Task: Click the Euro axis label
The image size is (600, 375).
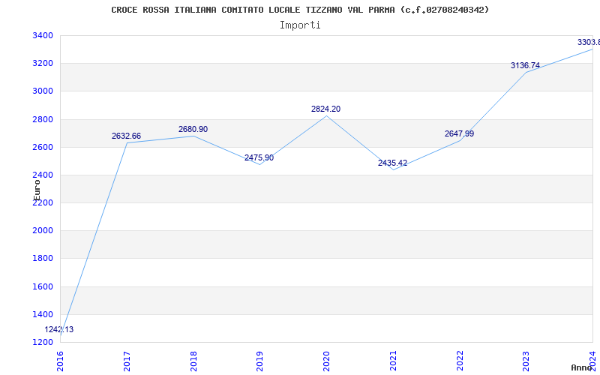Action: [37, 190]
